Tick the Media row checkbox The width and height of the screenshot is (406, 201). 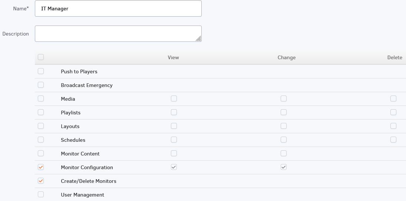41,98
